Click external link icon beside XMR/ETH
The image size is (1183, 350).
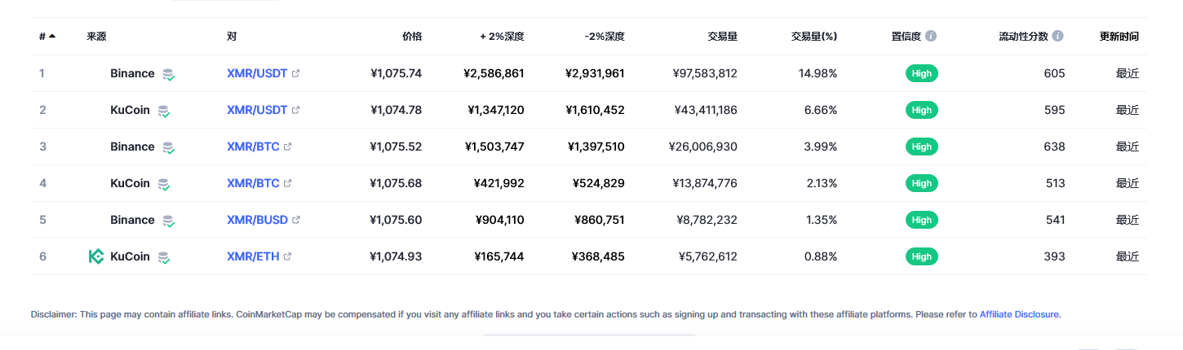[288, 256]
